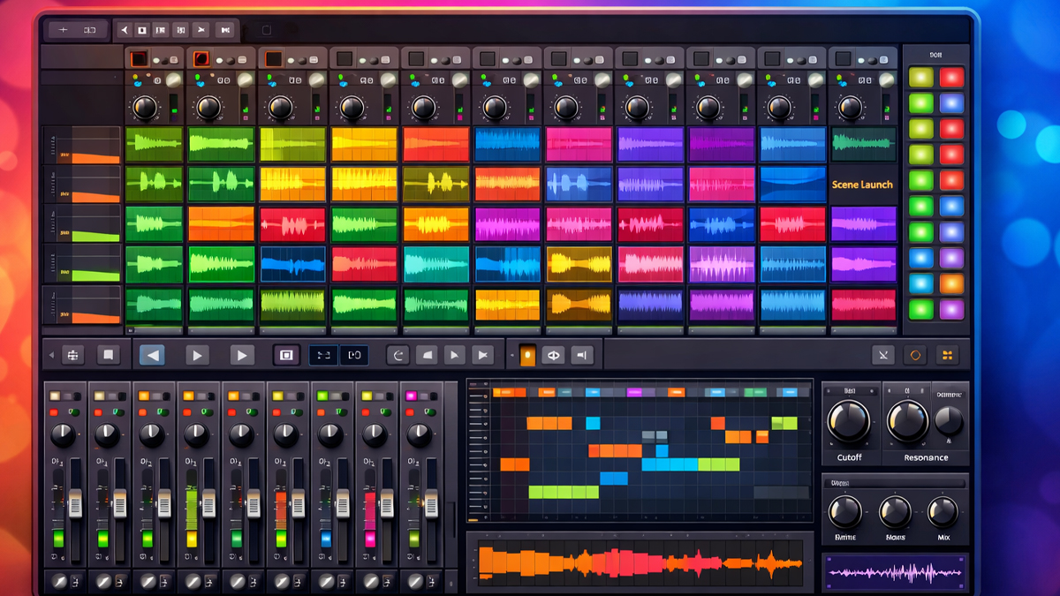This screenshot has width=1060, height=596.
Task: Click the Mix knob in the effects panel
Action: tap(943, 511)
